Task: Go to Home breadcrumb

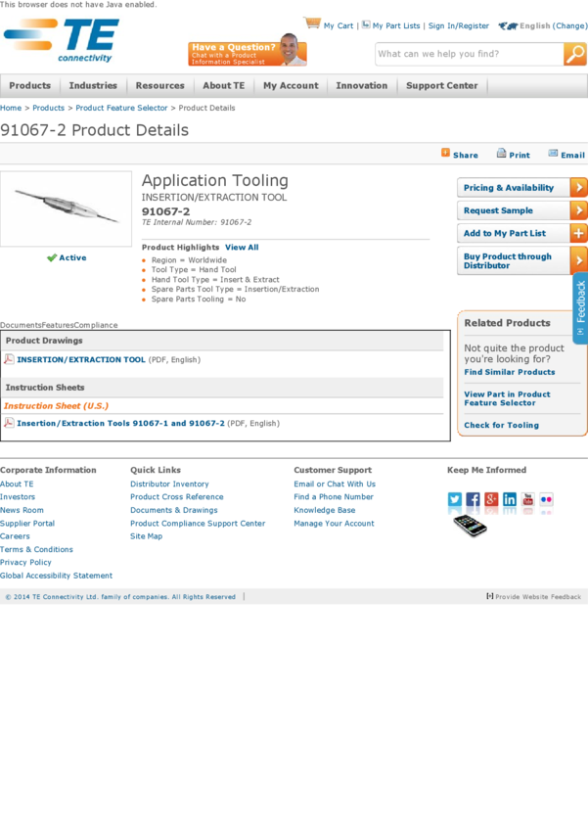Action: pyautogui.click(x=11, y=108)
